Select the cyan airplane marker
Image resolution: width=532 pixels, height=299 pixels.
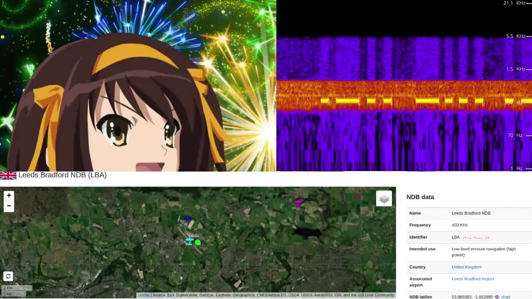pyautogui.click(x=190, y=241)
